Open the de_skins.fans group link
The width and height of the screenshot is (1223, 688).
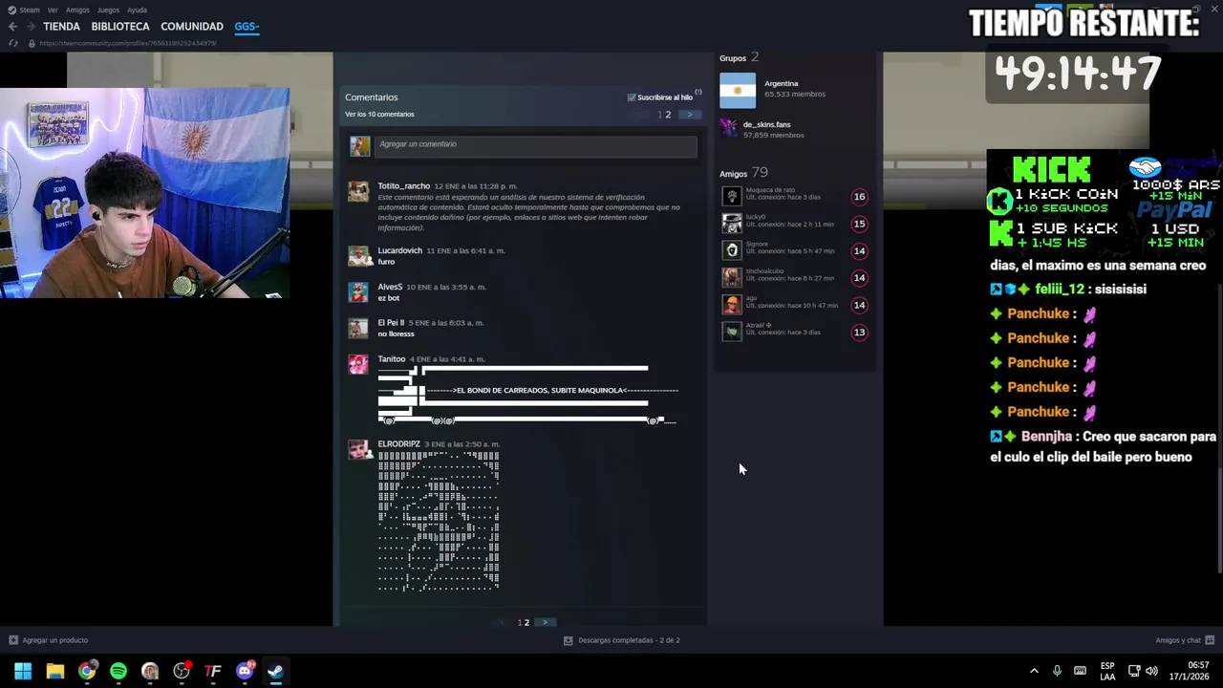[x=767, y=125]
